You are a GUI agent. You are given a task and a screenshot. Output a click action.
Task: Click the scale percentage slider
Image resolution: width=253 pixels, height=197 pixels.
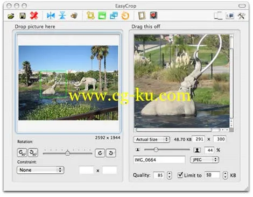[x=167, y=150]
